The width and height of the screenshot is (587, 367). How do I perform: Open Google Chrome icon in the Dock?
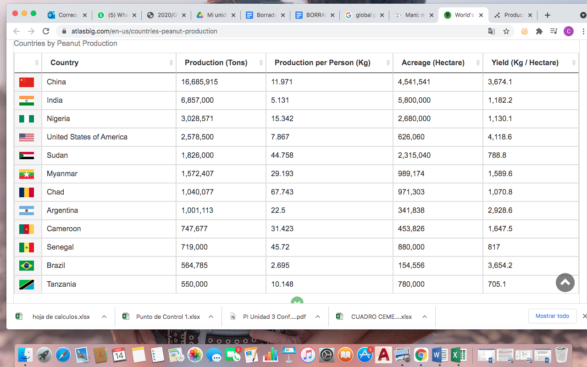pos(421,355)
